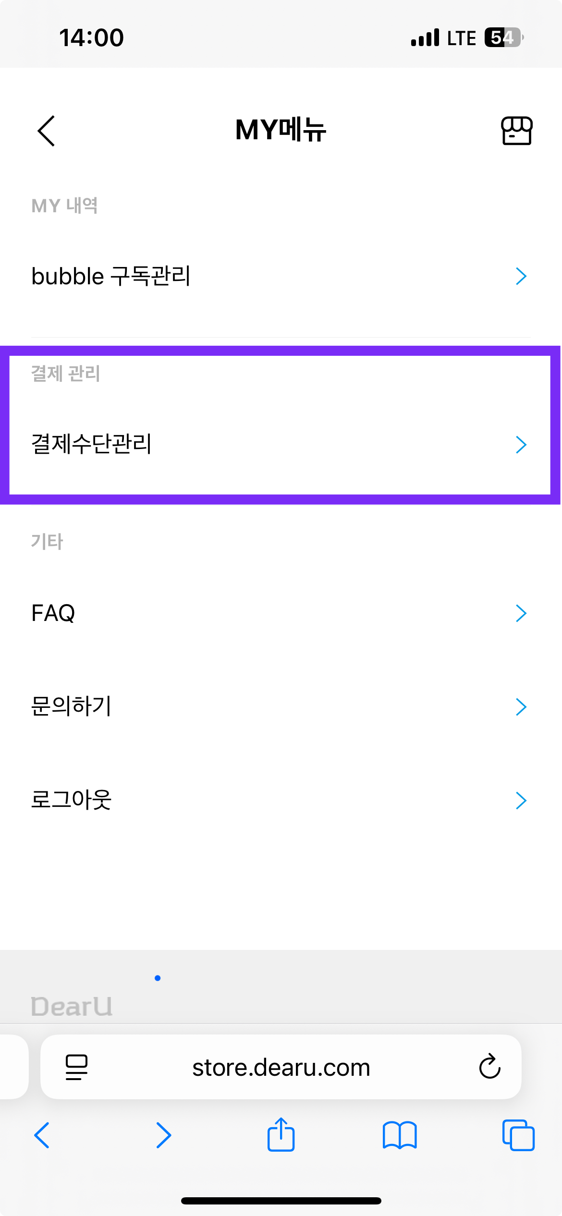Tap Safari forward navigation arrow
562x1216 pixels.
coord(163,1135)
